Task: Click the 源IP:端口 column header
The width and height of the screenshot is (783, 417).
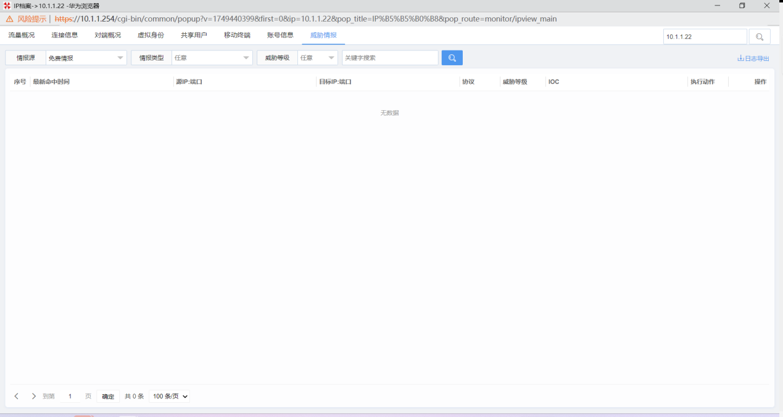Action: (x=189, y=82)
